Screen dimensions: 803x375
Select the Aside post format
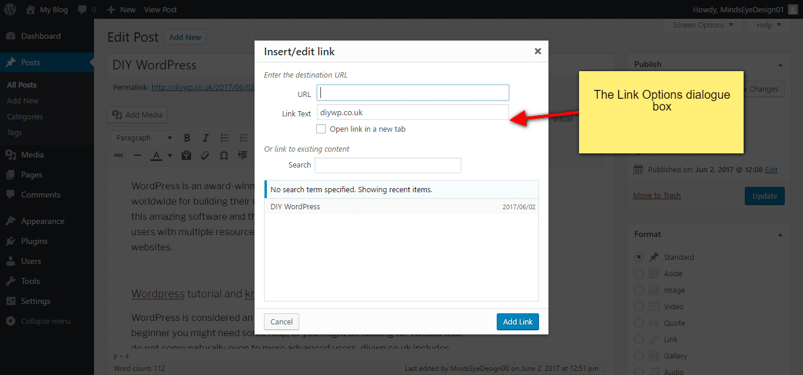click(x=639, y=273)
